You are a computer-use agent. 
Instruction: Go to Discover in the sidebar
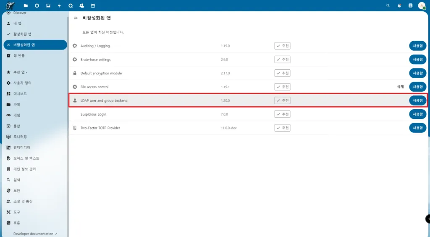click(x=35, y=13)
